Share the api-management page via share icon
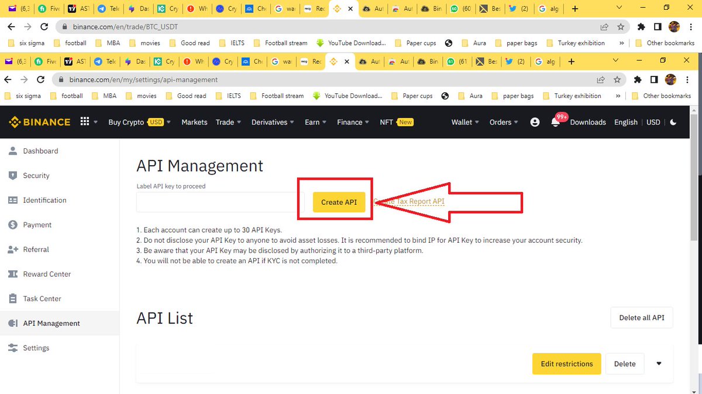This screenshot has height=394, width=702. click(601, 79)
